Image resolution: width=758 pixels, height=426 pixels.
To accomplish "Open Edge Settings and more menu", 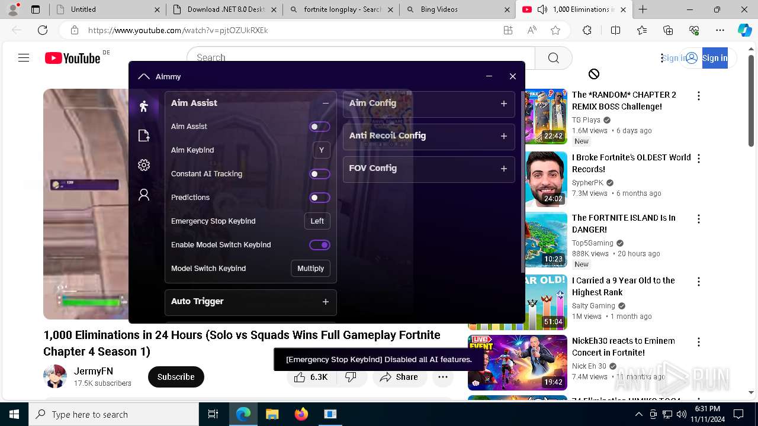I will click(x=720, y=30).
